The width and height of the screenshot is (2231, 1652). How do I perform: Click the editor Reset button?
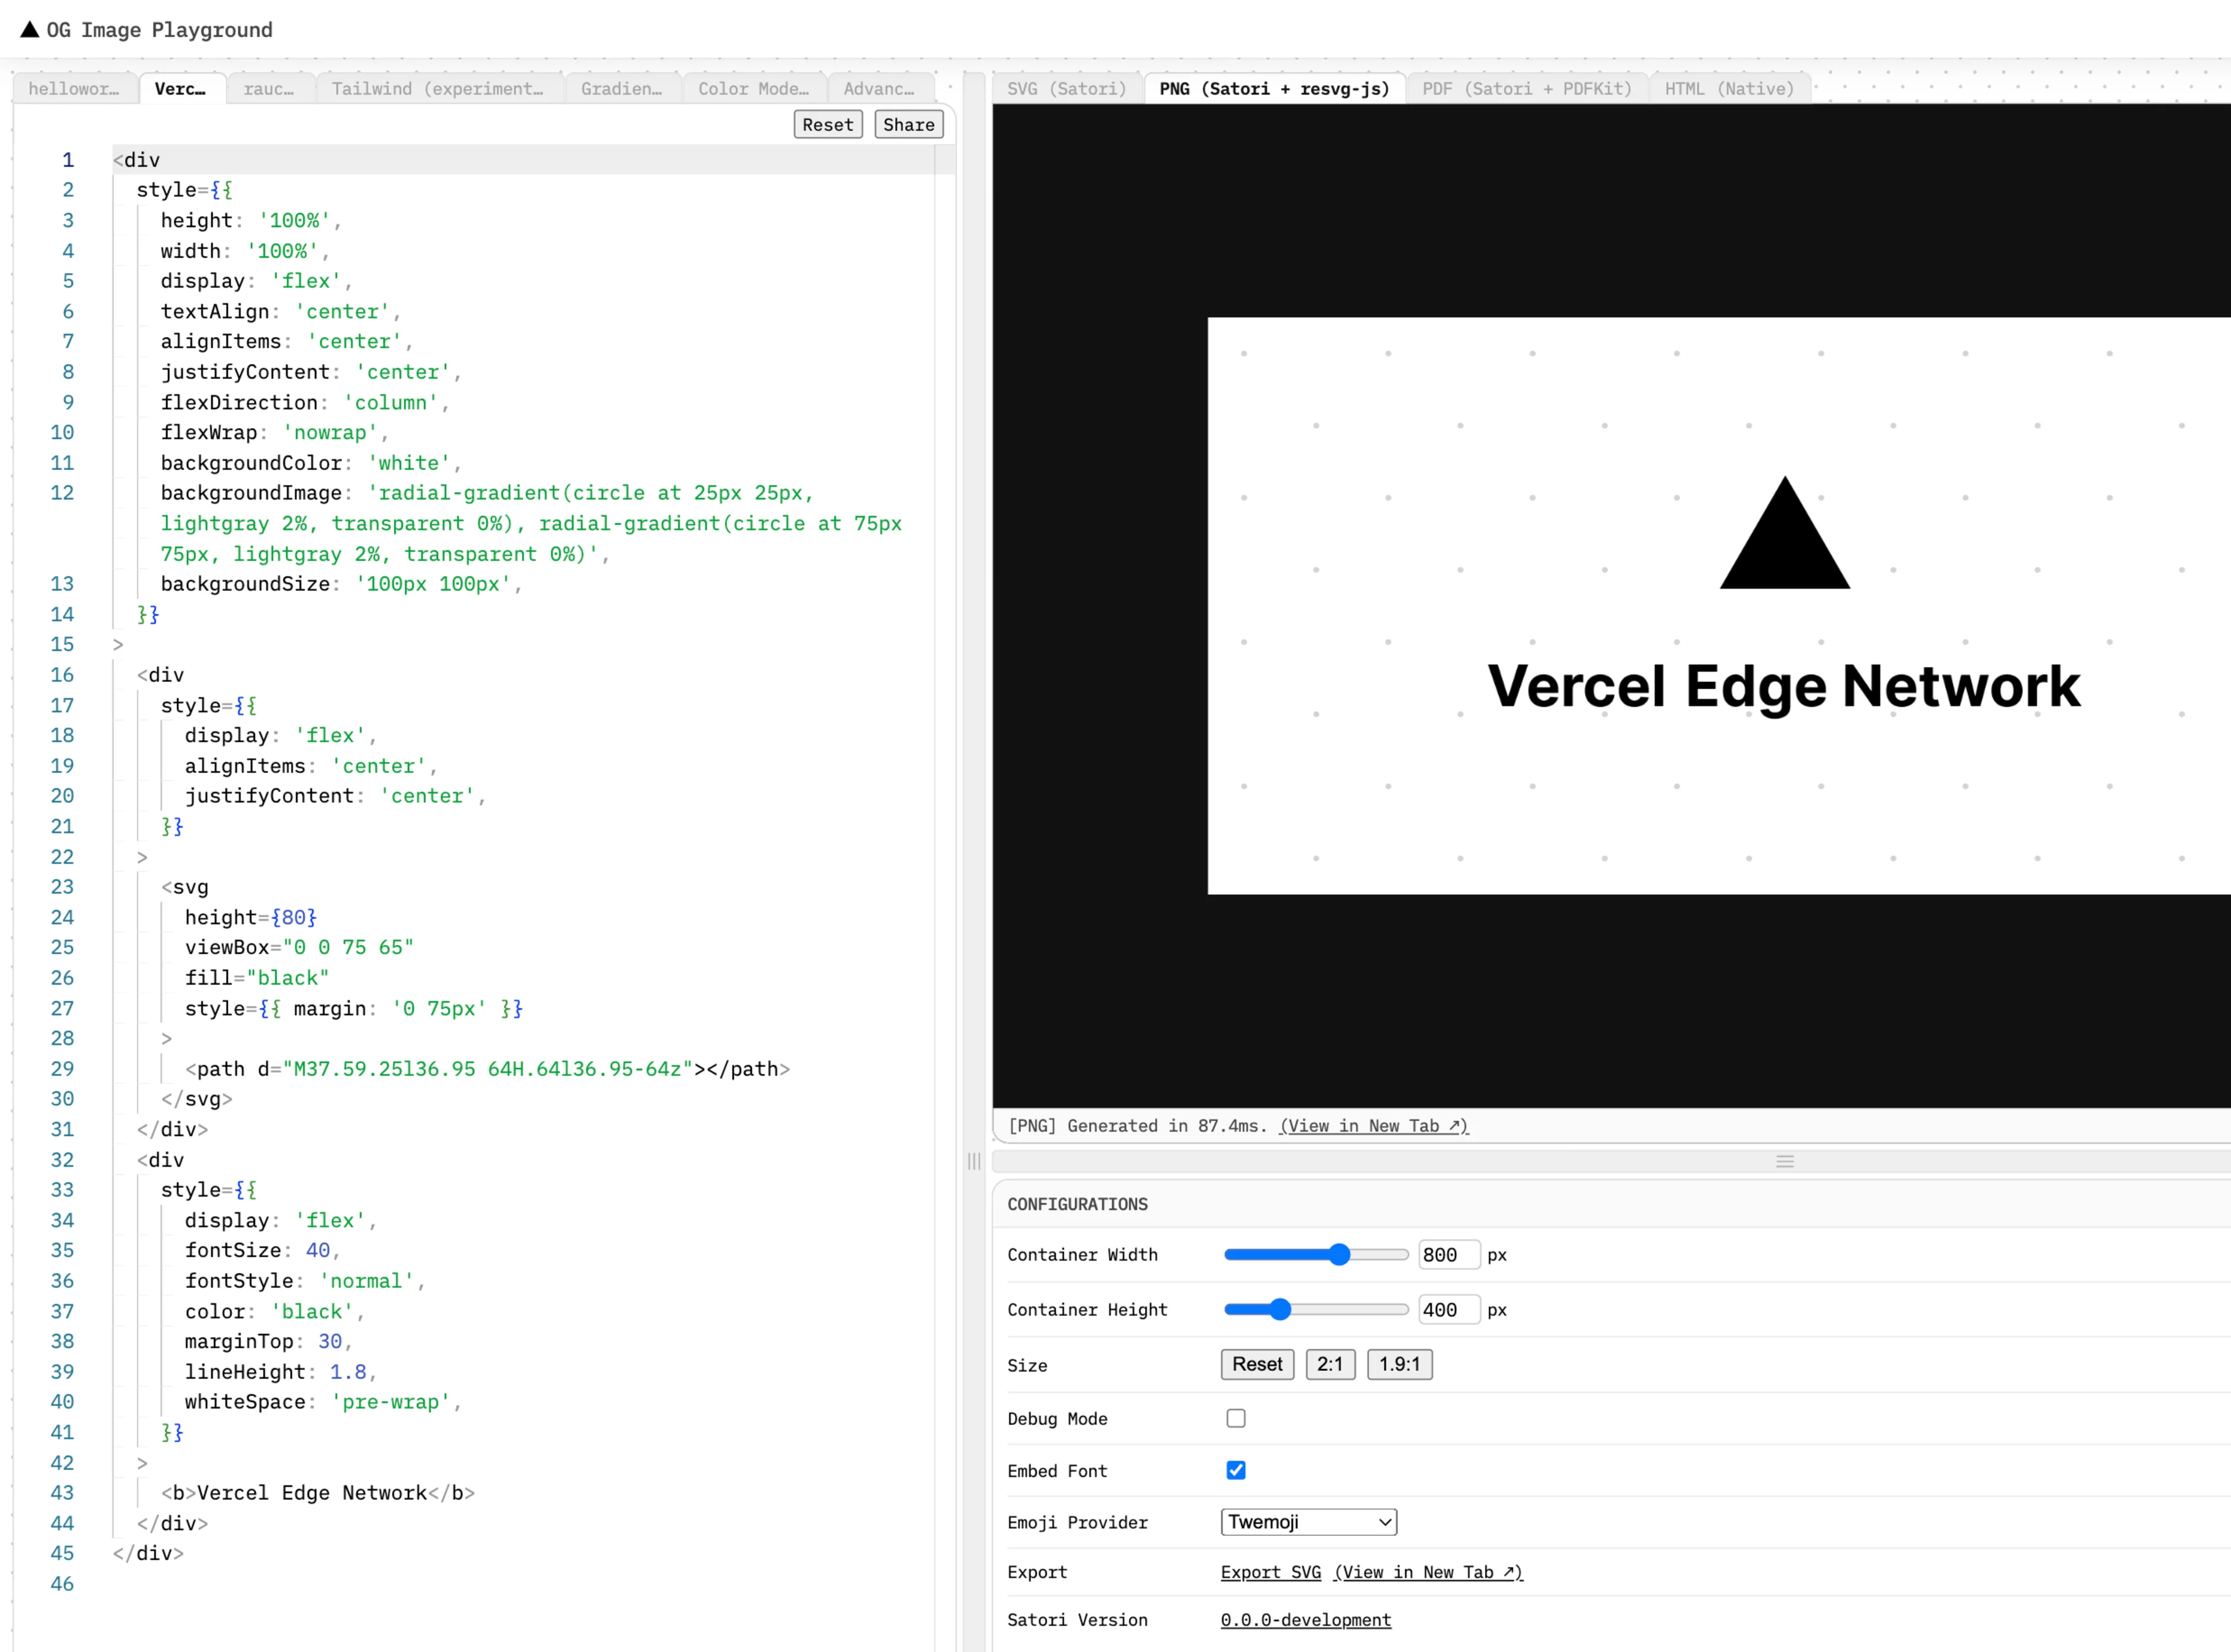[827, 124]
